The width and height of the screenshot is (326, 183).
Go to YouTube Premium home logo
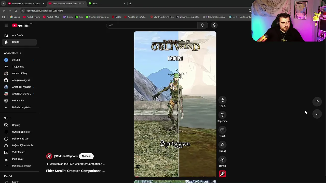(x=21, y=25)
